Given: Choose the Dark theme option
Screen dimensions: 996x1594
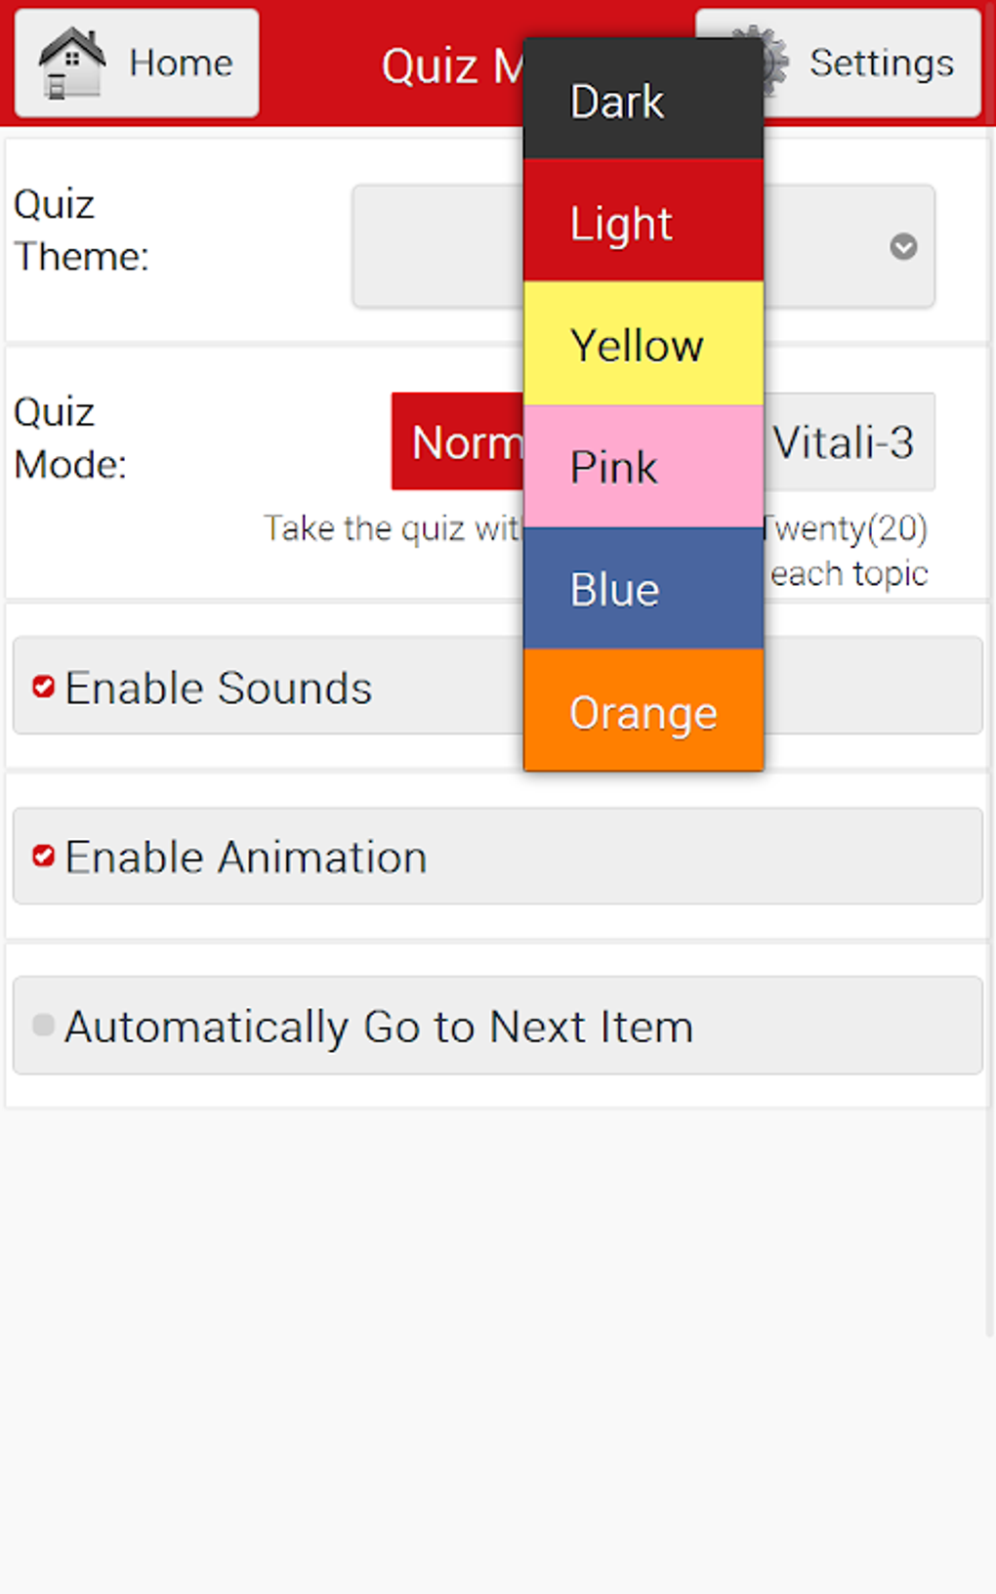Looking at the screenshot, I should tap(643, 101).
